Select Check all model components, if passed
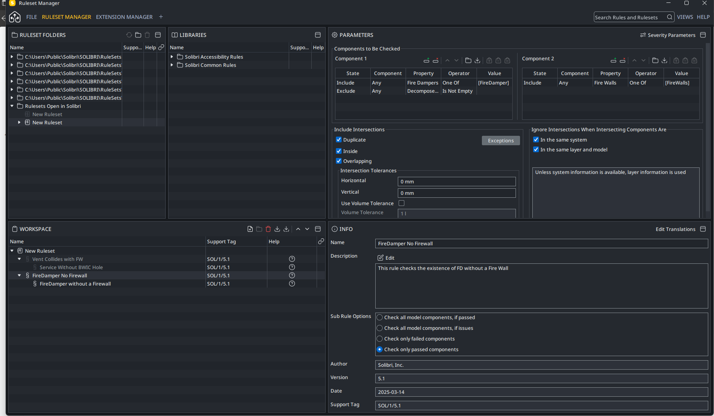The width and height of the screenshot is (714, 416). click(x=380, y=317)
